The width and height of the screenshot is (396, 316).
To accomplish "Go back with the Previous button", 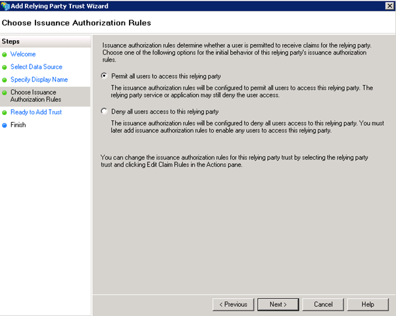I will pyautogui.click(x=233, y=304).
